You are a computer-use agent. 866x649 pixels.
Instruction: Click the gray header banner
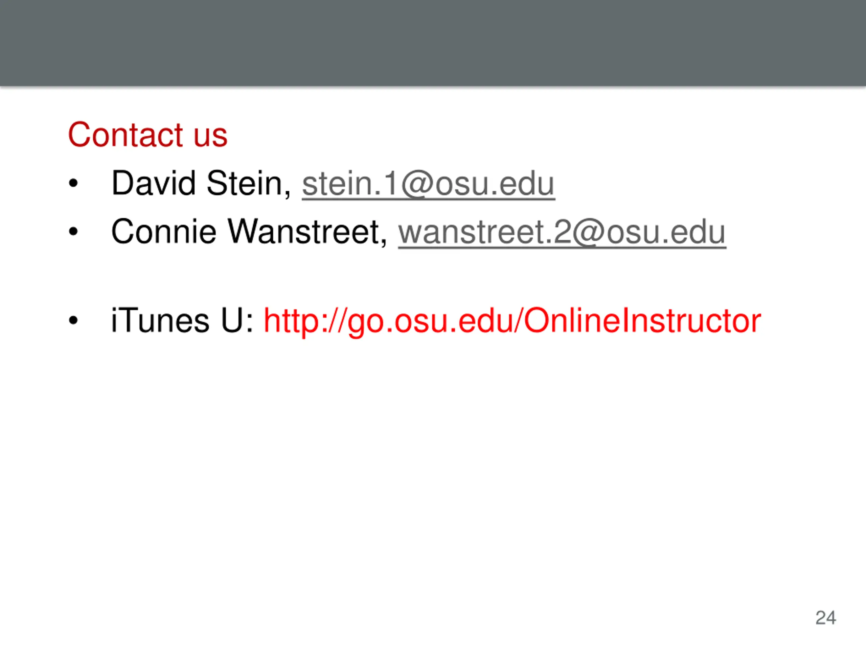(433, 43)
